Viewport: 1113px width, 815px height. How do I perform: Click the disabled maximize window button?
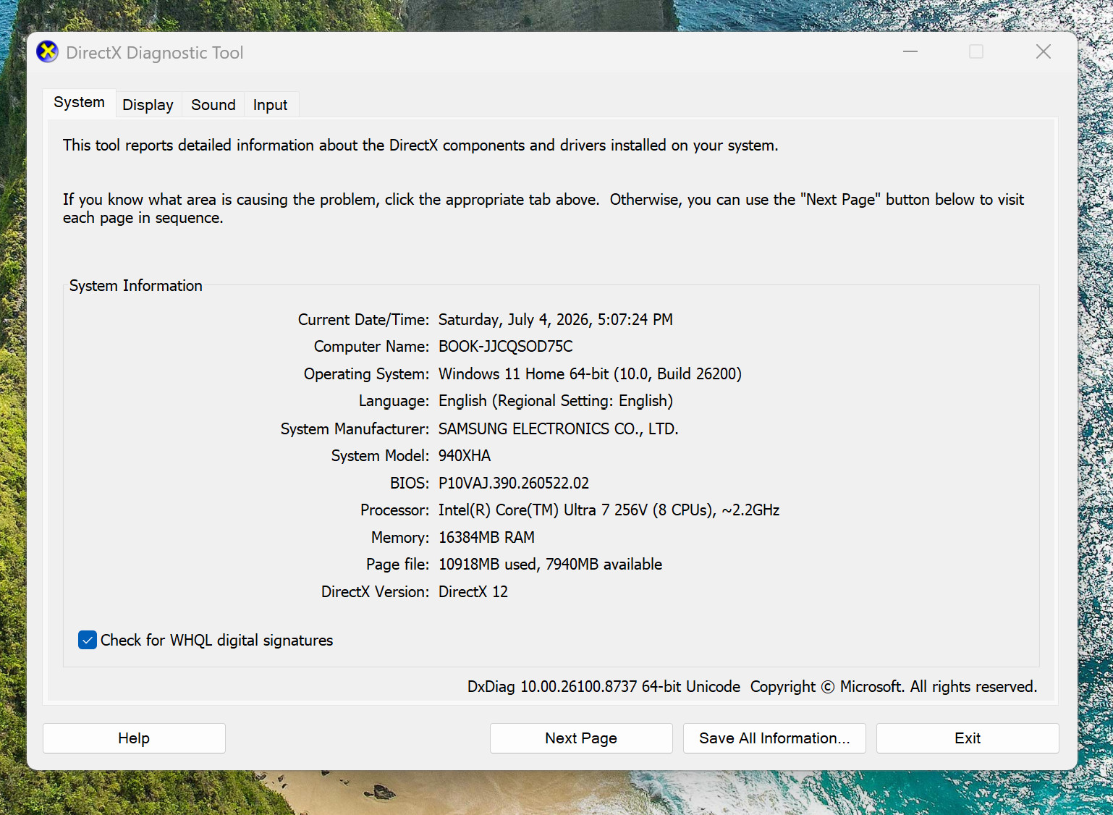tap(976, 51)
